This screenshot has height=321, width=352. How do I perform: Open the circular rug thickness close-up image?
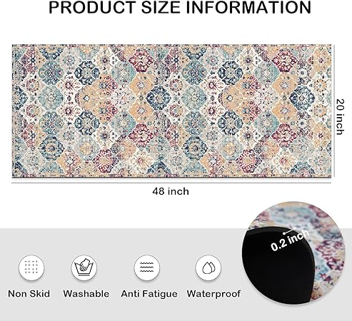[x=293, y=253]
